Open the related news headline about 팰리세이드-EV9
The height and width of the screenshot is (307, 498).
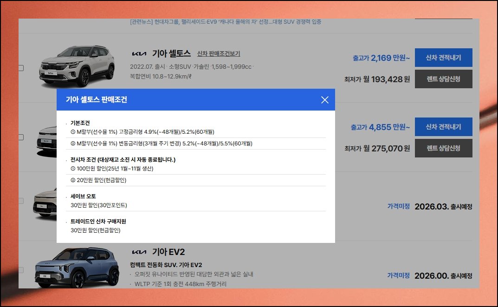point(226,22)
